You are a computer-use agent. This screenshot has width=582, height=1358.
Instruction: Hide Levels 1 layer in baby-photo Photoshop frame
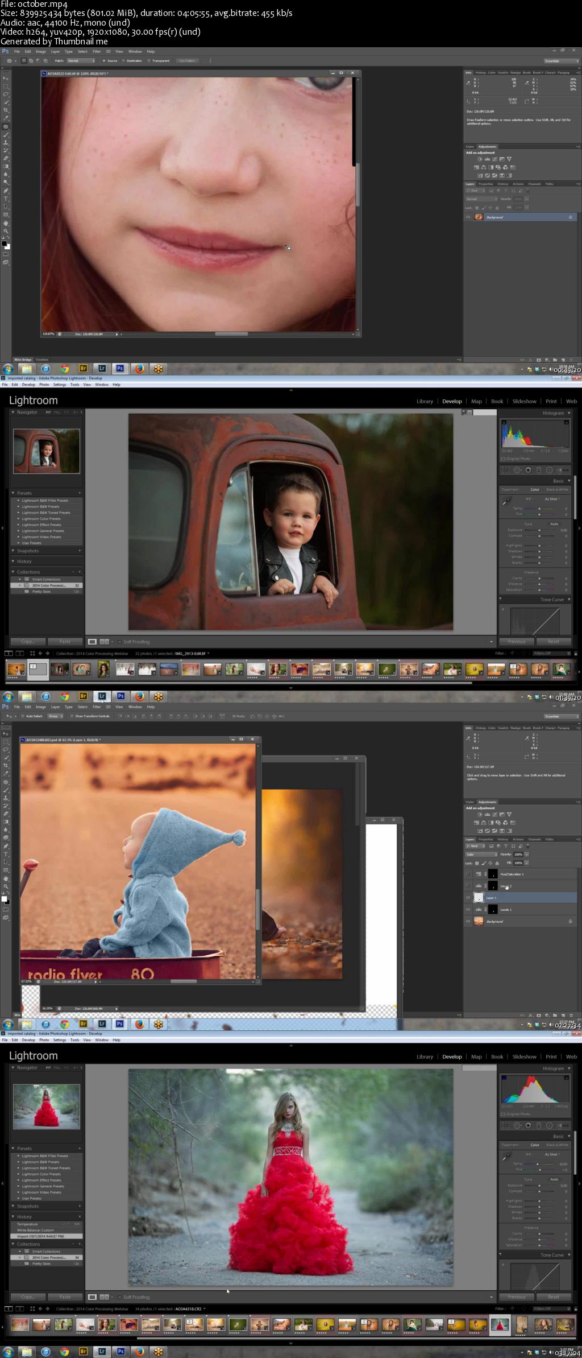[468, 909]
